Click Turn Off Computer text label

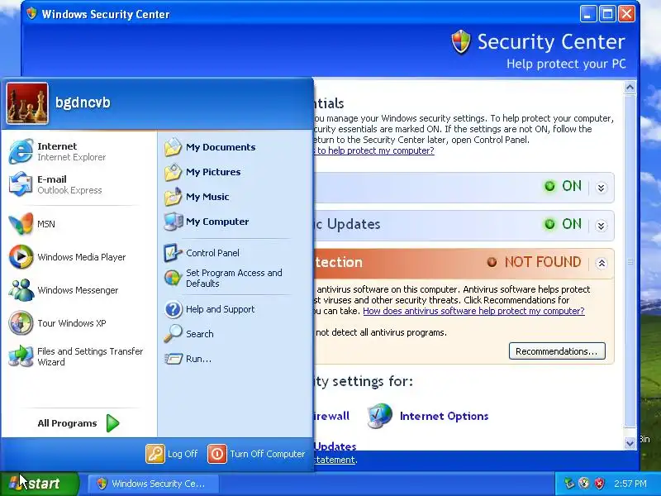click(x=267, y=454)
